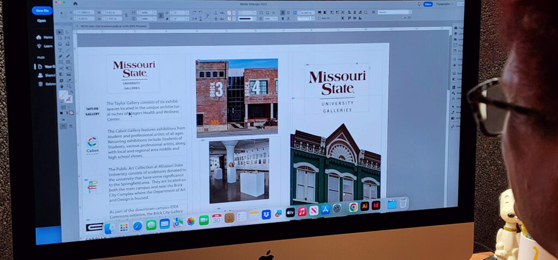Toggle constrain proportions for scaling percentages
The image size is (558, 260).
coord(161,15)
